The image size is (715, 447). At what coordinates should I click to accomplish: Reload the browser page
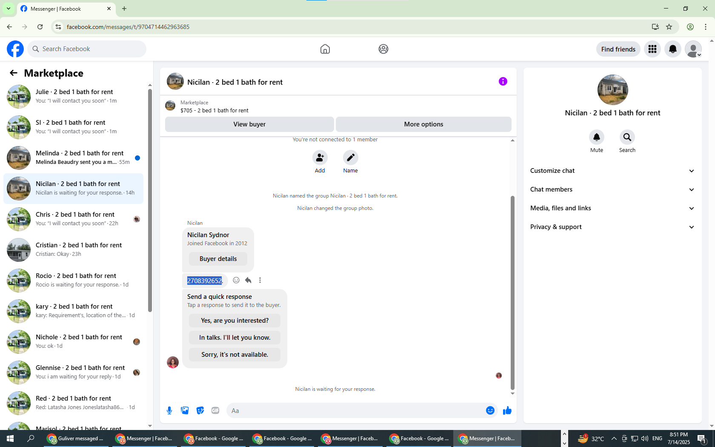(40, 27)
